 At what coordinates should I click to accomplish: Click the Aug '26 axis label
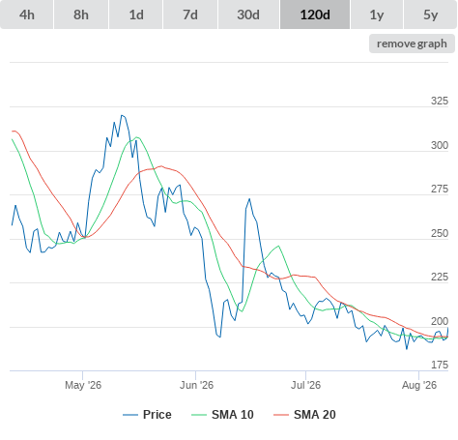419,385
